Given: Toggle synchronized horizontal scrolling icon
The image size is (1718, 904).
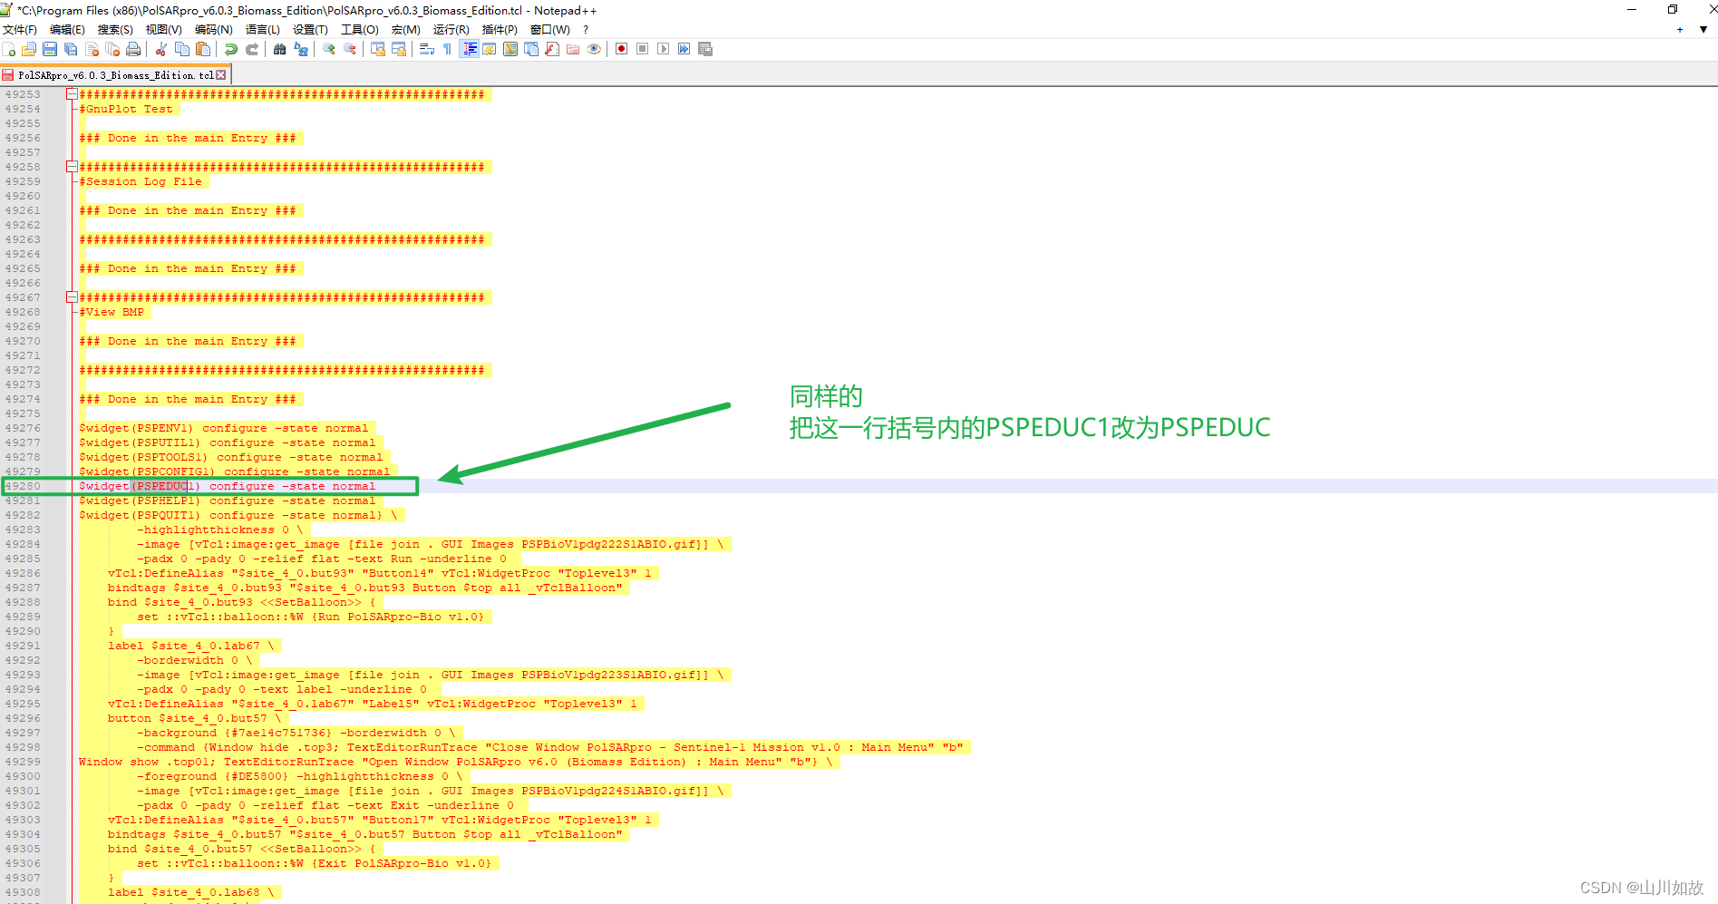Looking at the screenshot, I should click(x=399, y=49).
